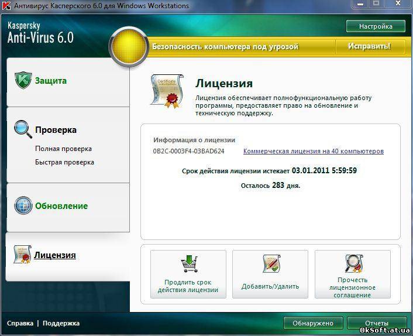This screenshot has height=336, width=413.
Task: Click the large certificate icon in the Лицензия header
Action: (x=167, y=91)
